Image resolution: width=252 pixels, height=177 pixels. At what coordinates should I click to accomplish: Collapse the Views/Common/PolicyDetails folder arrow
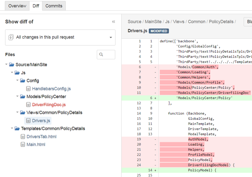pyautogui.click(x=17, y=112)
